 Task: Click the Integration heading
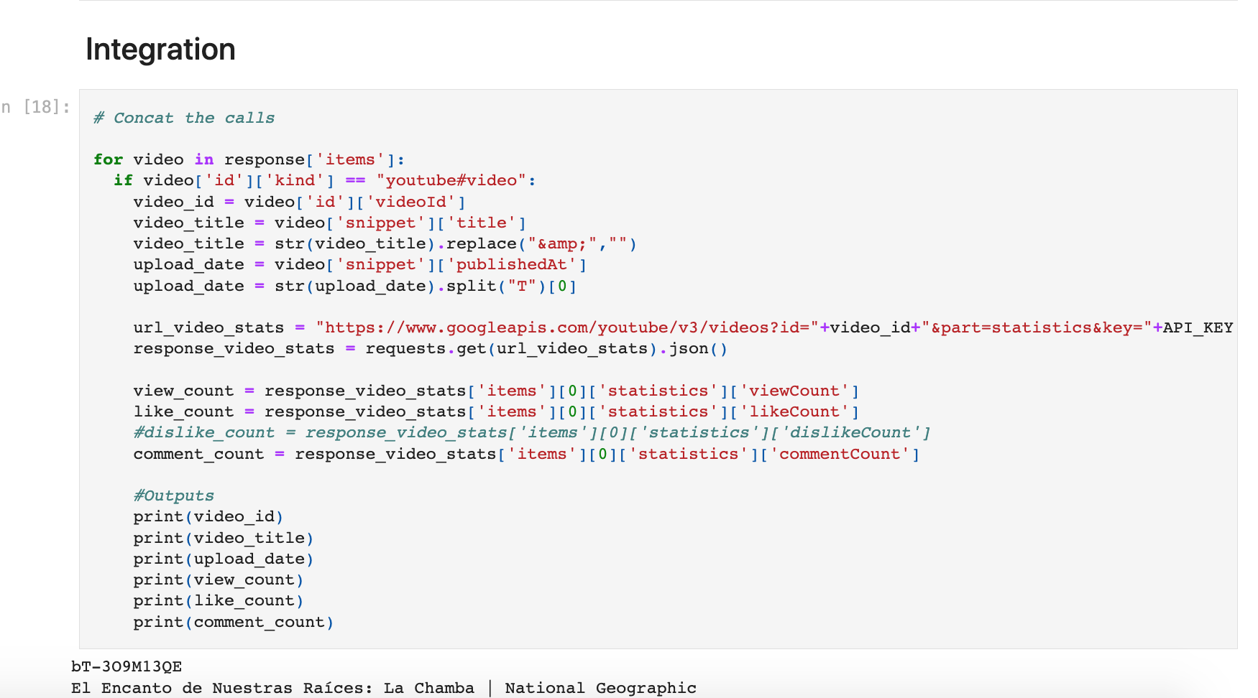point(160,50)
